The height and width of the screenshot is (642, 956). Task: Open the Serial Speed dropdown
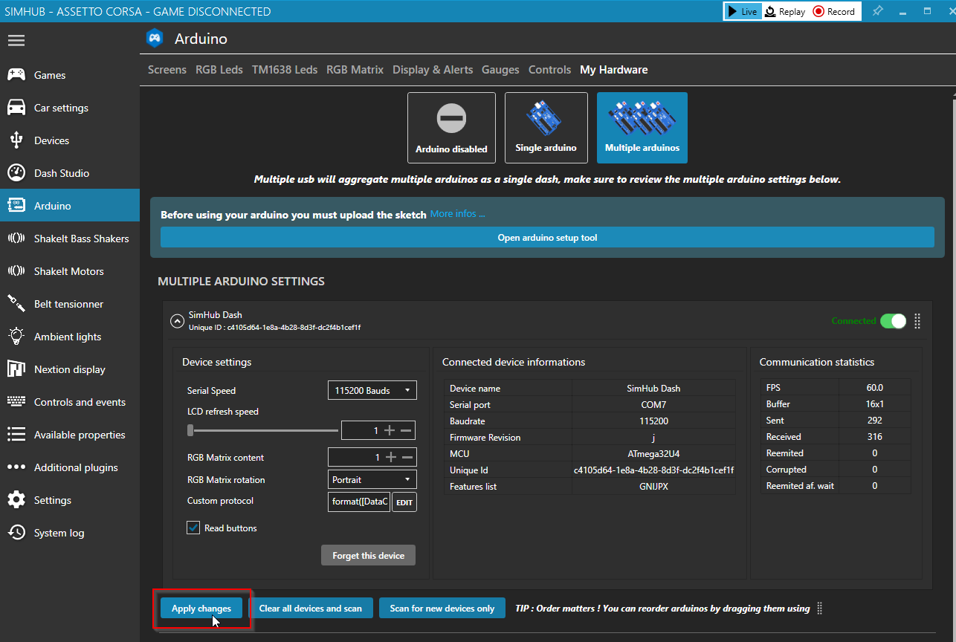point(372,389)
